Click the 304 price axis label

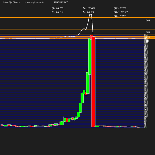tap(148, 32)
